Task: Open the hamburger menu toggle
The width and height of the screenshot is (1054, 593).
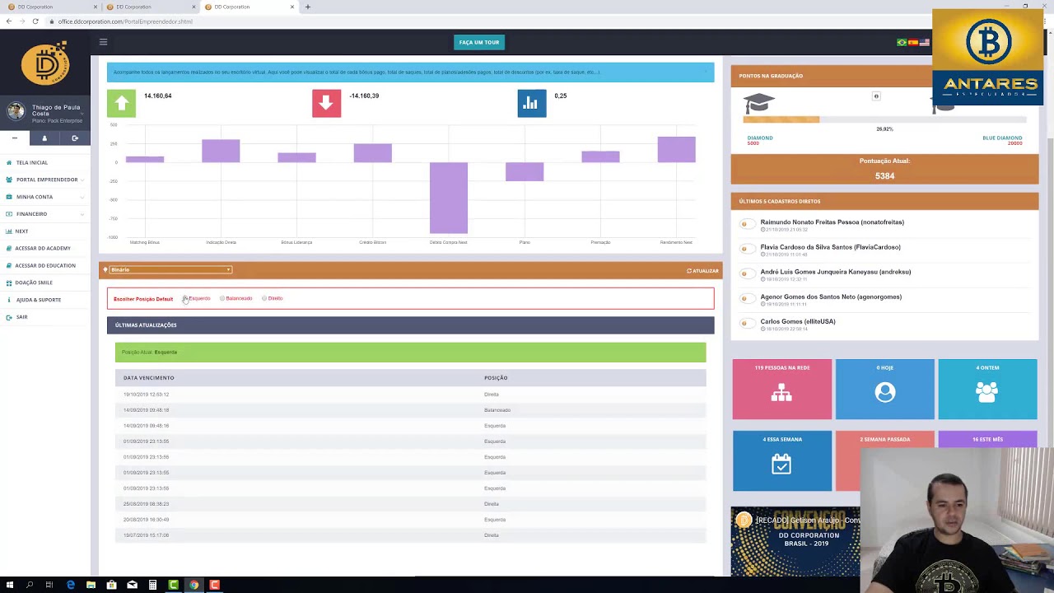Action: click(103, 41)
